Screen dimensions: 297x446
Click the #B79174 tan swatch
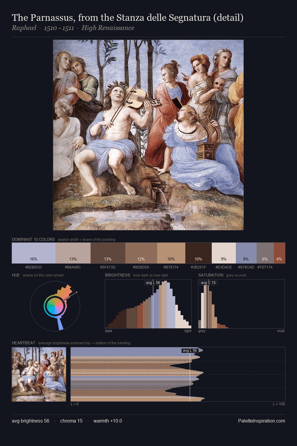pos(171,253)
